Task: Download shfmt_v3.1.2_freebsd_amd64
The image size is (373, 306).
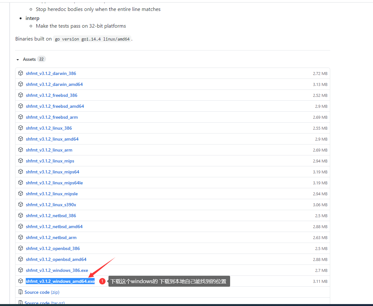Action: click(x=55, y=106)
